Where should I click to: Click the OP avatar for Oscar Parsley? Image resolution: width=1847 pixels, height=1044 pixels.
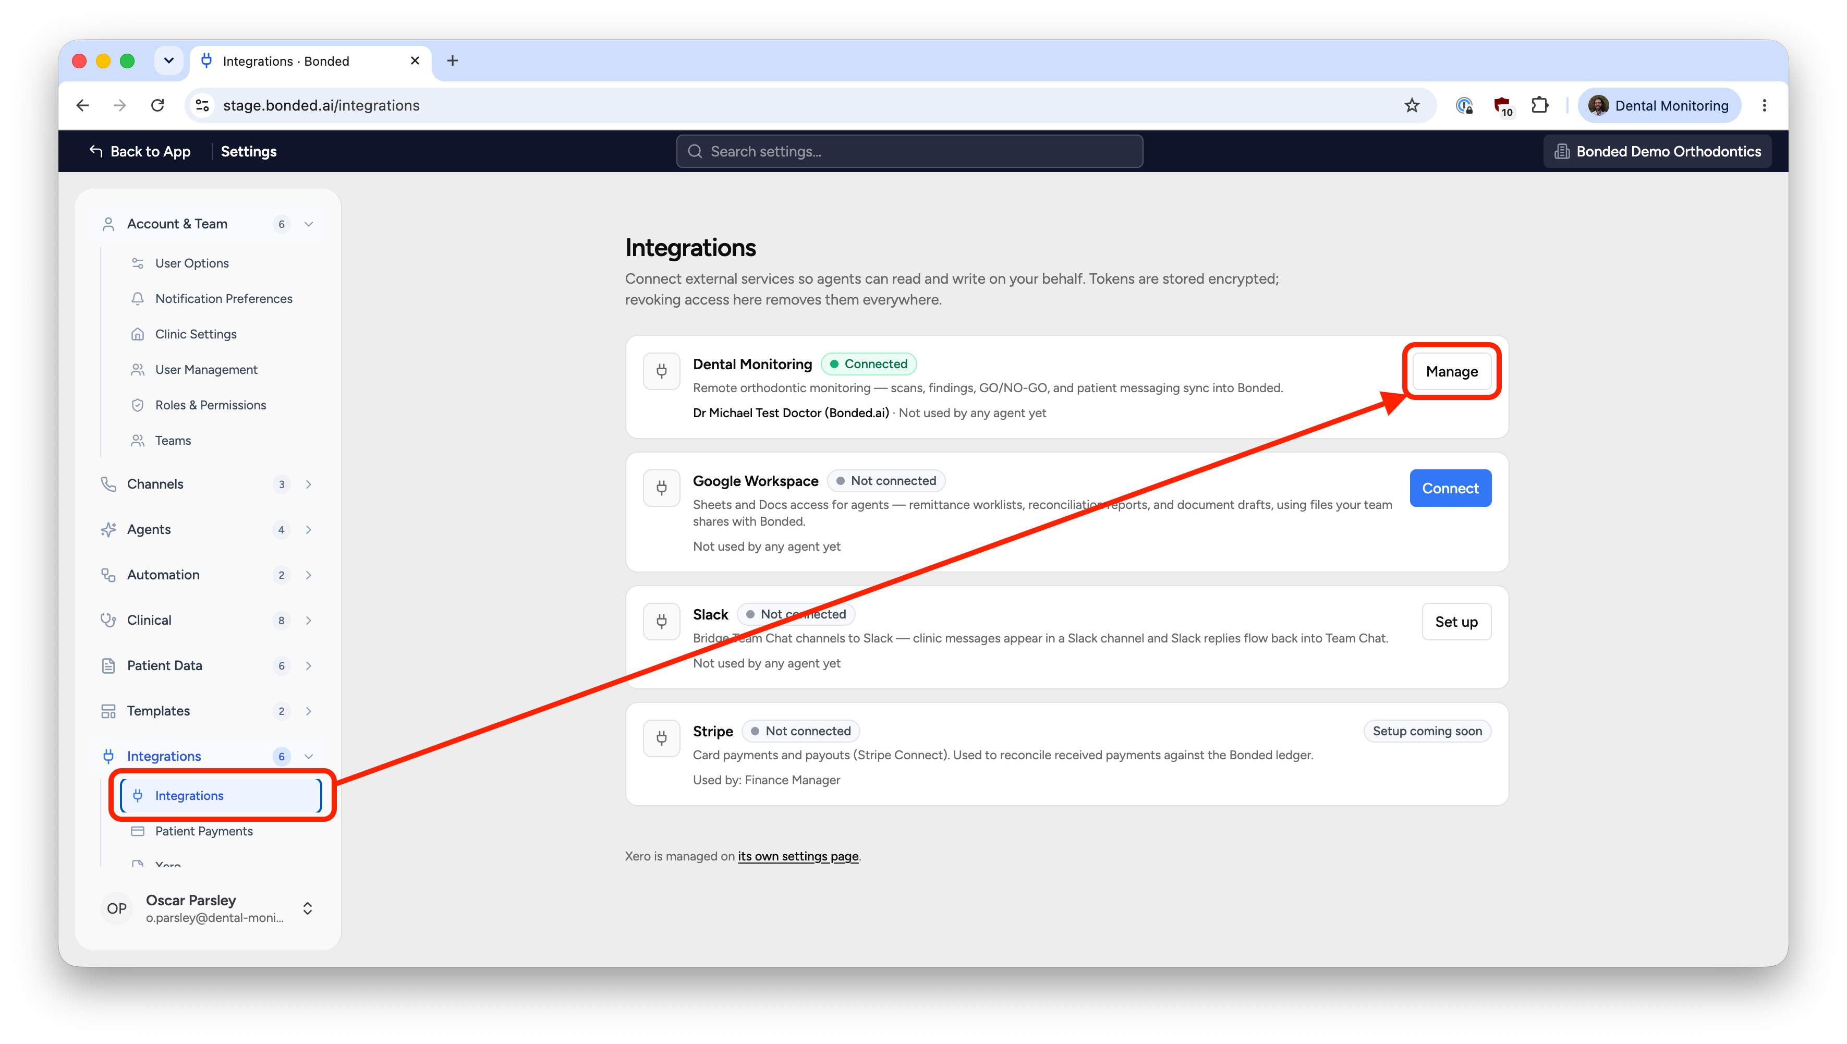tap(116, 908)
